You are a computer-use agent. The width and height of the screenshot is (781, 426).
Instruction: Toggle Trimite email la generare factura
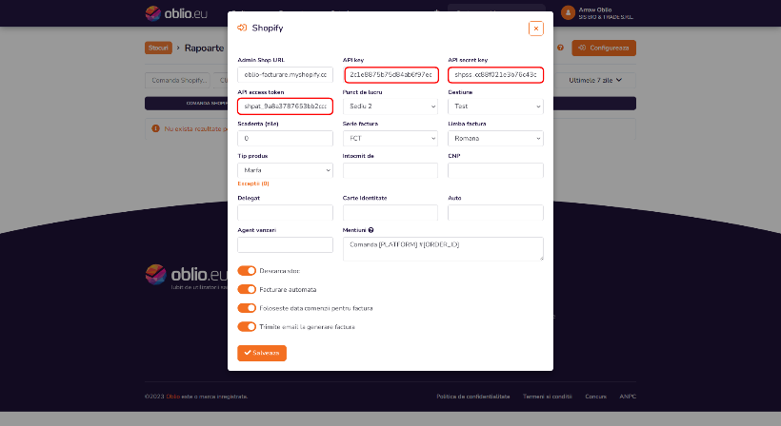247,327
